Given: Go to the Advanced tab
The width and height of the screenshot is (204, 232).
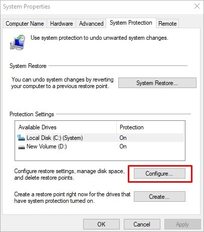Looking at the screenshot, I should (x=91, y=24).
